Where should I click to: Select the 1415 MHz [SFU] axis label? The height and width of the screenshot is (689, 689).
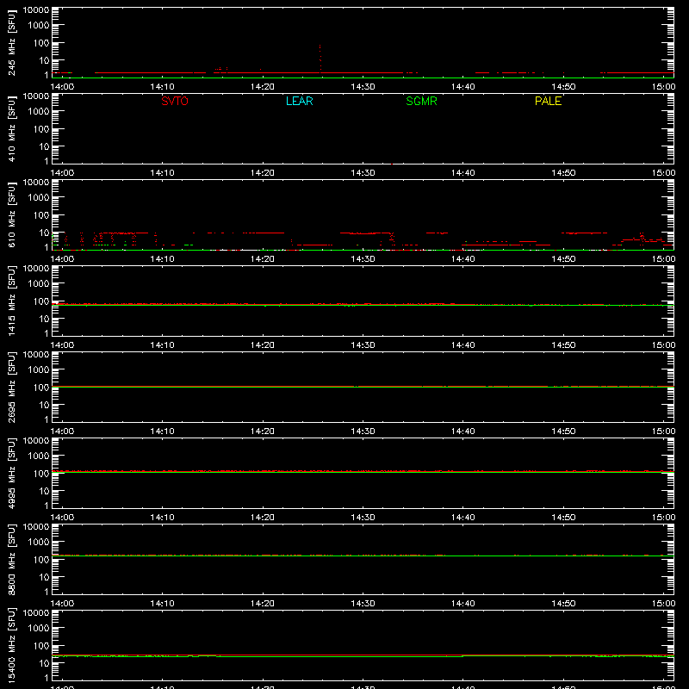(x=11, y=301)
